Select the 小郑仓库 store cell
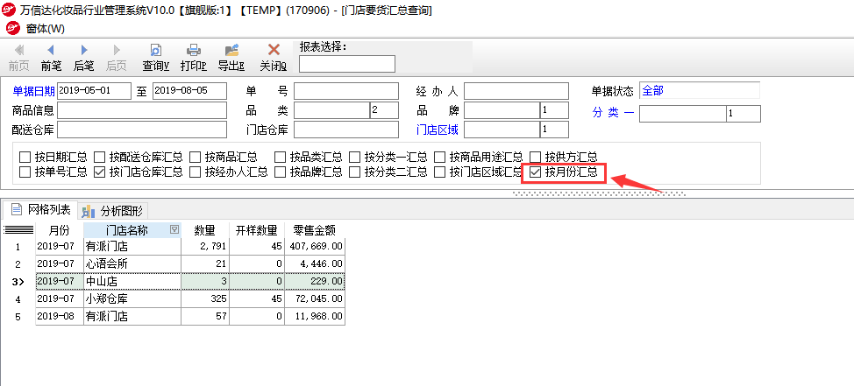The height and width of the screenshot is (386, 854). pyautogui.click(x=132, y=299)
